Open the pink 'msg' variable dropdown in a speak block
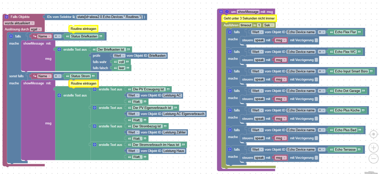Screen dimensions: 380x174 click(281, 40)
